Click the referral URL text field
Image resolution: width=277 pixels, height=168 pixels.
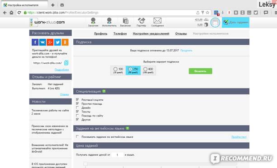(48, 63)
